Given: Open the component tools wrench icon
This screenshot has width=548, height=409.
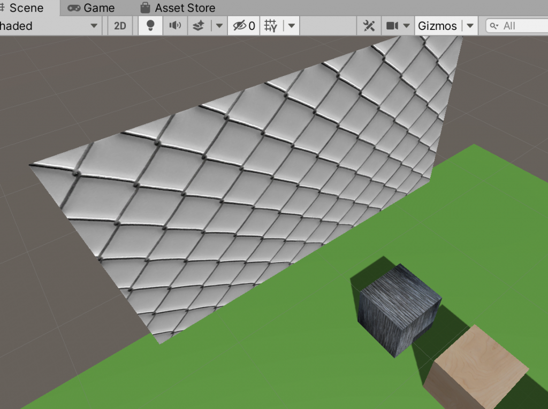Looking at the screenshot, I should pyautogui.click(x=369, y=26).
